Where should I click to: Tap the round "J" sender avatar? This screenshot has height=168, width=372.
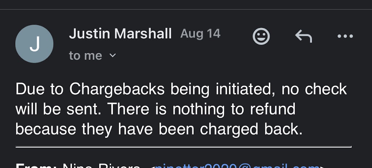point(34,44)
